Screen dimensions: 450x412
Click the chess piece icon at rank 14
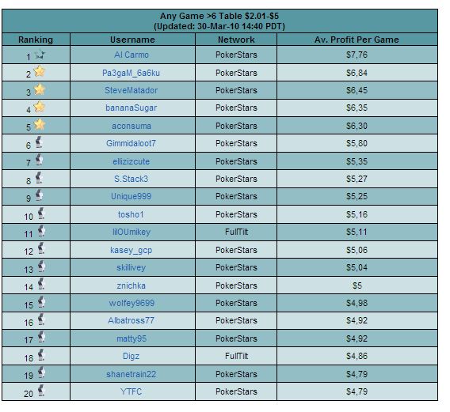41,284
